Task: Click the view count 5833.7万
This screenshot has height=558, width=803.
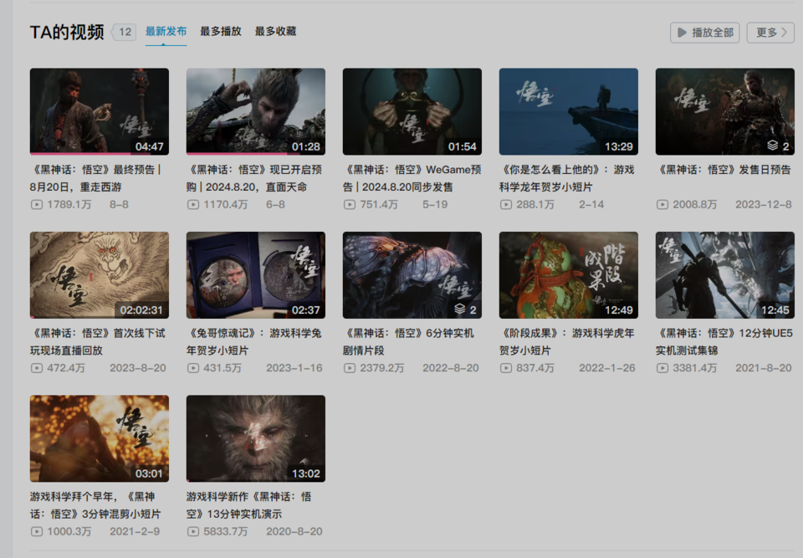Action: pyautogui.click(x=225, y=531)
